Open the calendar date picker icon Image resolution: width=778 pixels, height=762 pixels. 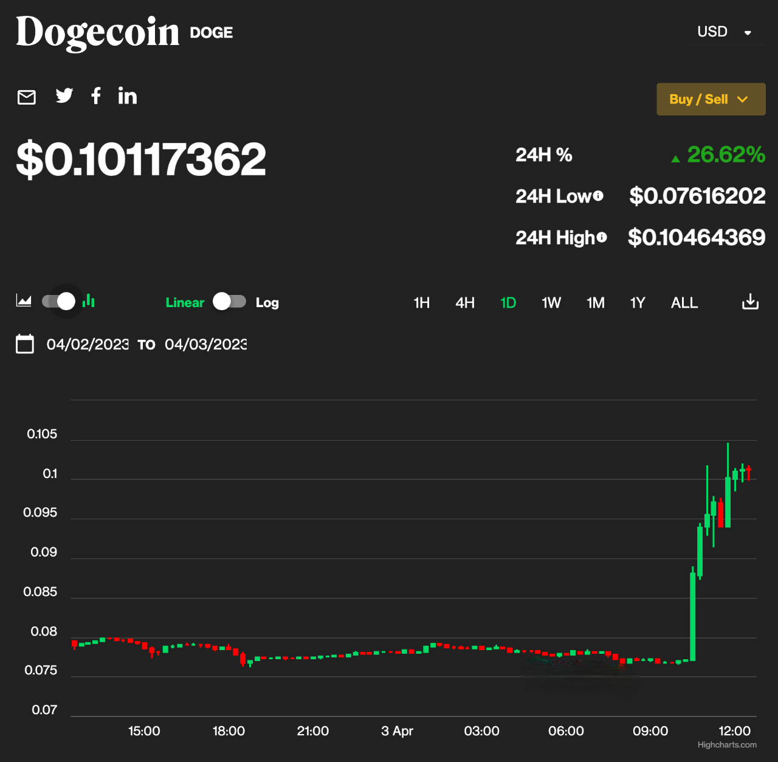(25, 344)
